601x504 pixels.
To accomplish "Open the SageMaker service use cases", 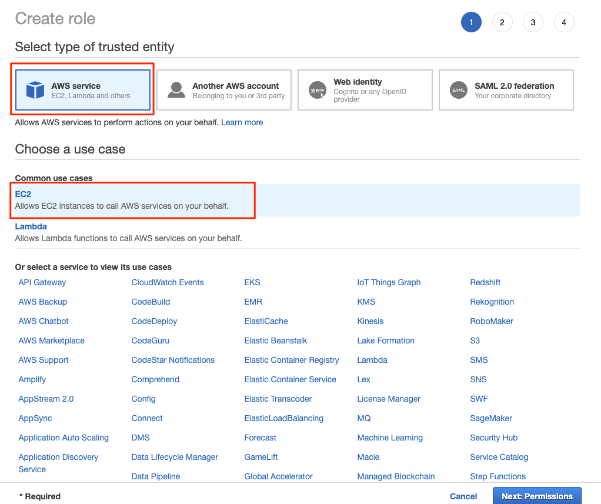I will [x=491, y=418].
